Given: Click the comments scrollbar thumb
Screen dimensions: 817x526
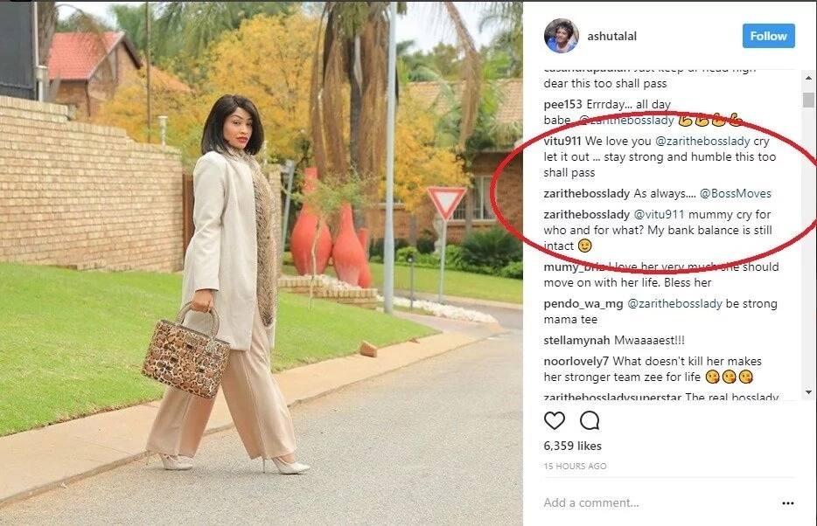Looking at the screenshot, I should click(x=808, y=100).
